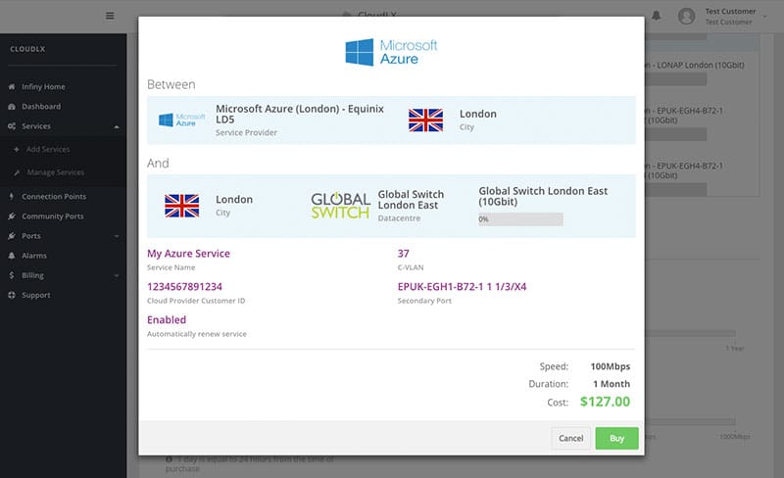Click the Support lifebuoy icon
The image size is (784, 478).
click(12, 295)
